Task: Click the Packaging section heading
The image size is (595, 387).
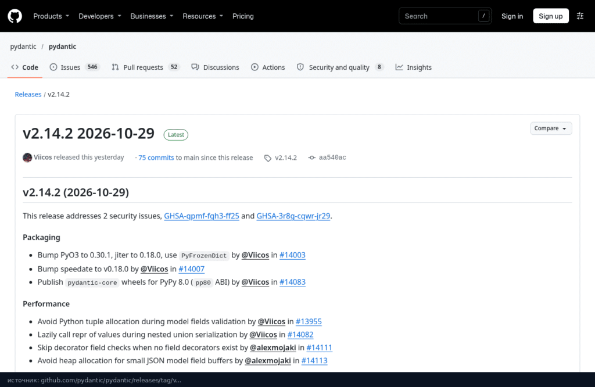Action: pyautogui.click(x=41, y=238)
